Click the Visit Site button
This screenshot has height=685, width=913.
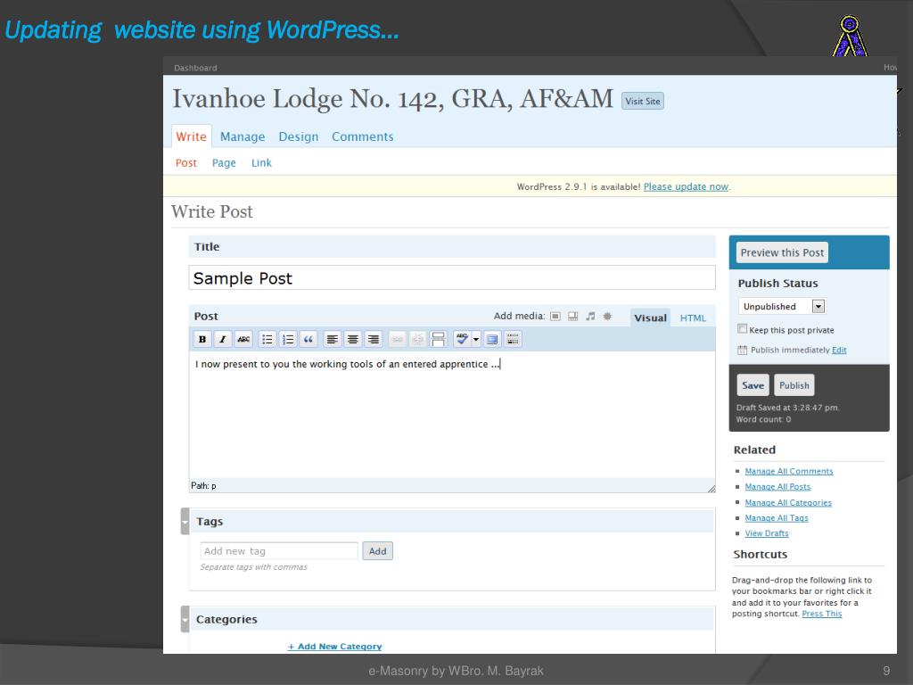[x=643, y=101]
